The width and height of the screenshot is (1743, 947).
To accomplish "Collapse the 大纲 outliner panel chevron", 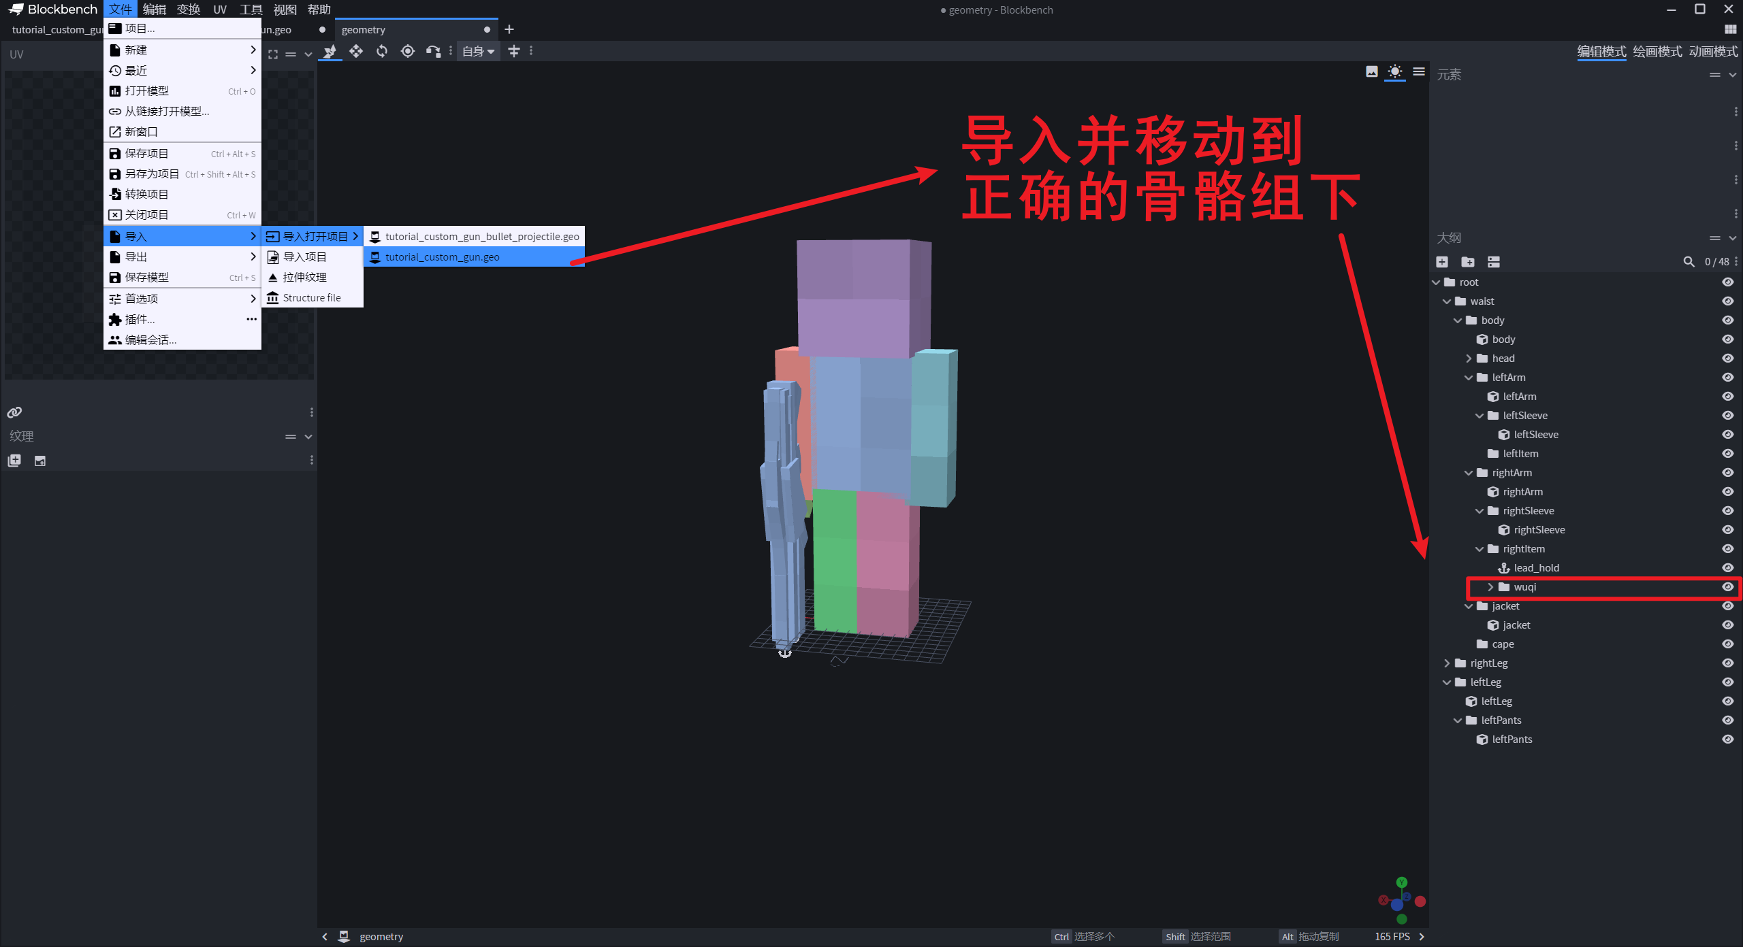I will click(1733, 238).
